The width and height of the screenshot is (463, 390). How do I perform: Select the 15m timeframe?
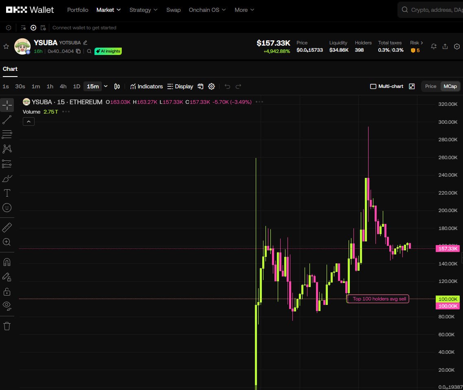pyautogui.click(x=93, y=86)
